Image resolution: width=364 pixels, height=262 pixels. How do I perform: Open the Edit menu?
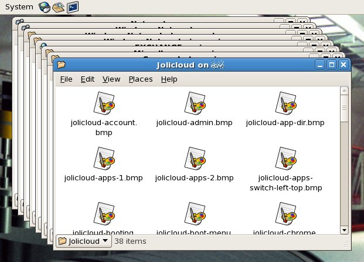(87, 79)
